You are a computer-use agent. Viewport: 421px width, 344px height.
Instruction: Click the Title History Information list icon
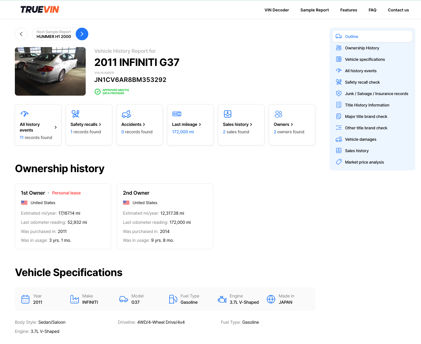tap(339, 105)
